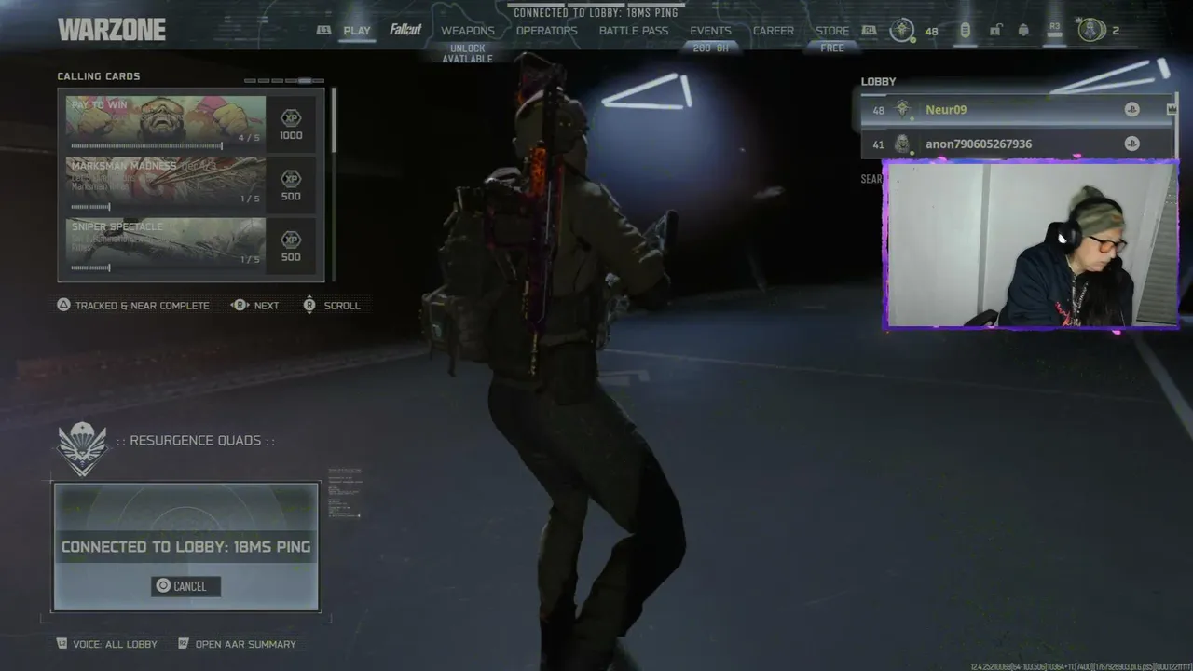The image size is (1193, 671).
Task: Click the 20D 8H event timer
Action: coord(710,48)
